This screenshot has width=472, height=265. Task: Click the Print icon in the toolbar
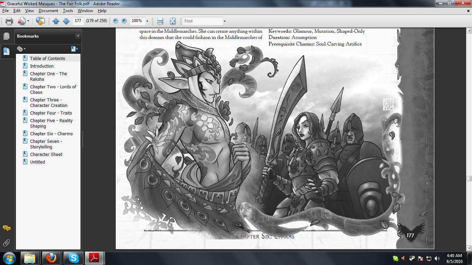(x=9, y=21)
